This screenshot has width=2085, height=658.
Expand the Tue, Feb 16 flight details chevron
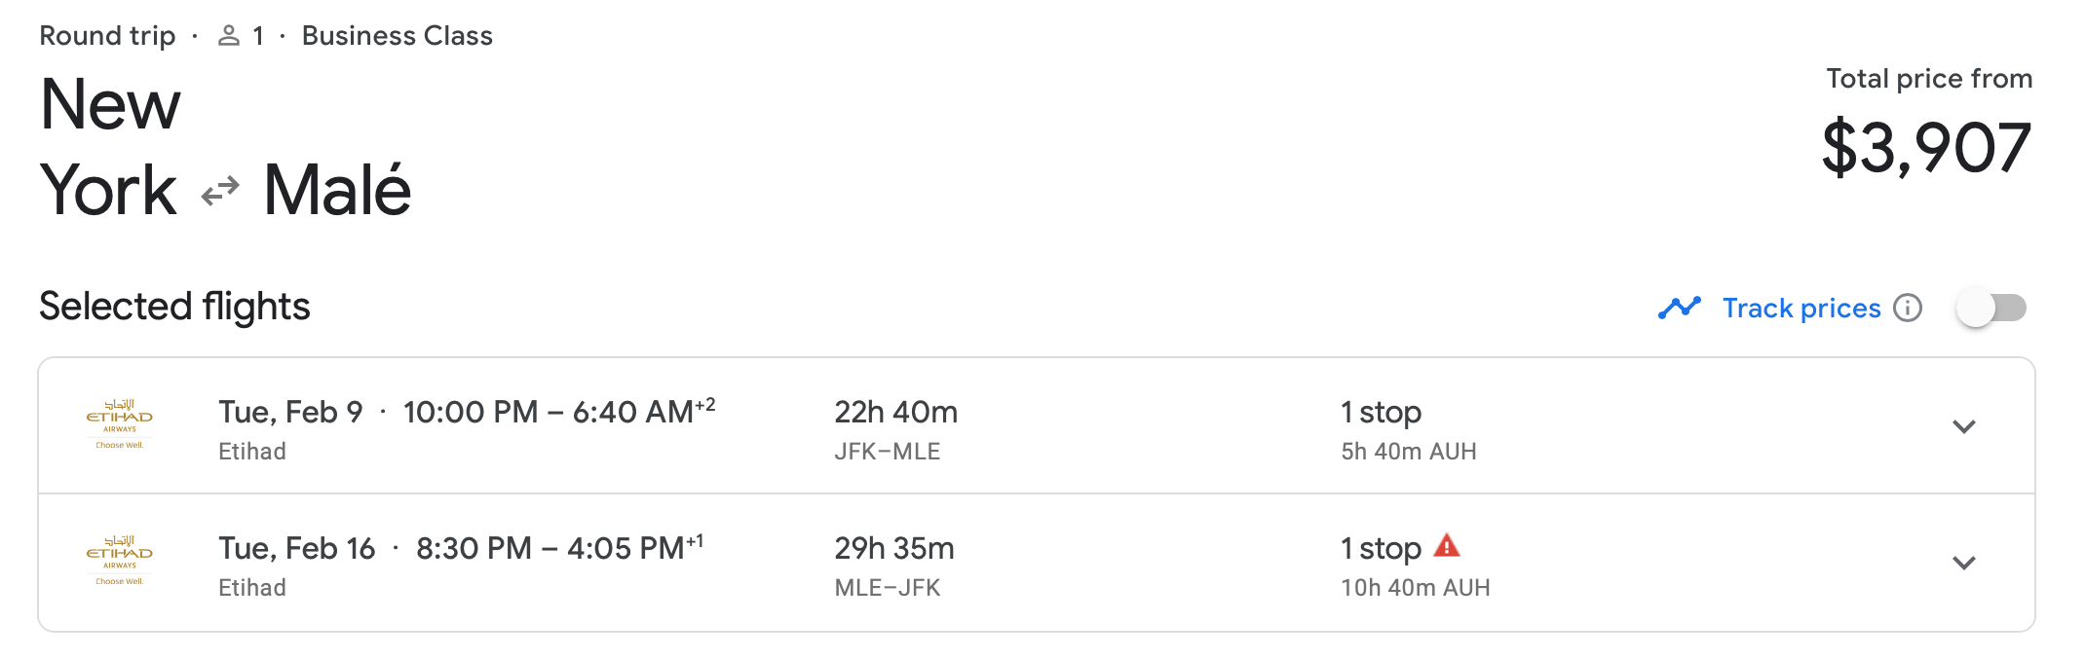1963,563
